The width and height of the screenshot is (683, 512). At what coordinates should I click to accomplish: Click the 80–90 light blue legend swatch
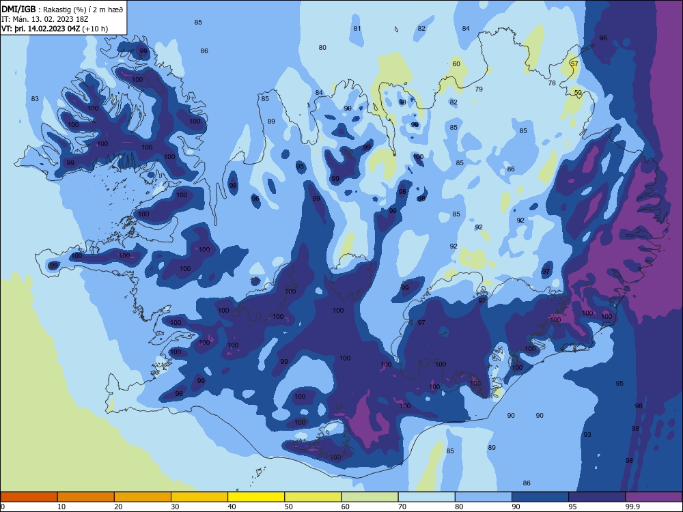484,497
